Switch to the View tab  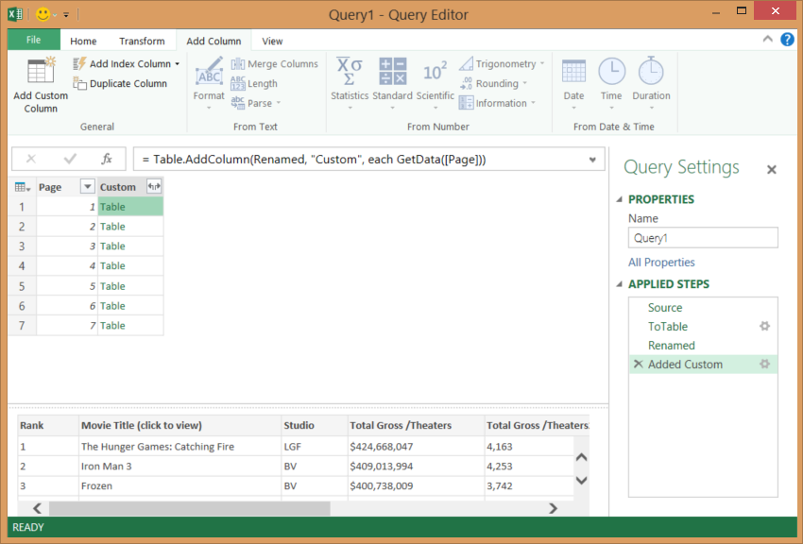coord(272,41)
